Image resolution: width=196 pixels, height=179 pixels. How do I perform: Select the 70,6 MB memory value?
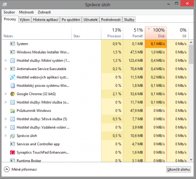137,69
